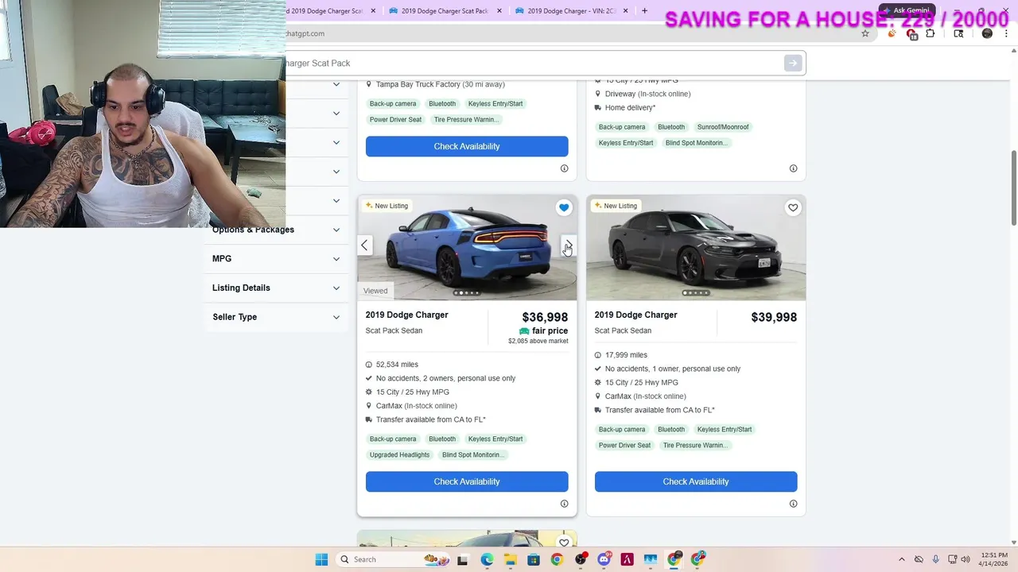Show previous photo of blue Dodge Charger
Image resolution: width=1018 pixels, height=572 pixels.
click(x=364, y=245)
